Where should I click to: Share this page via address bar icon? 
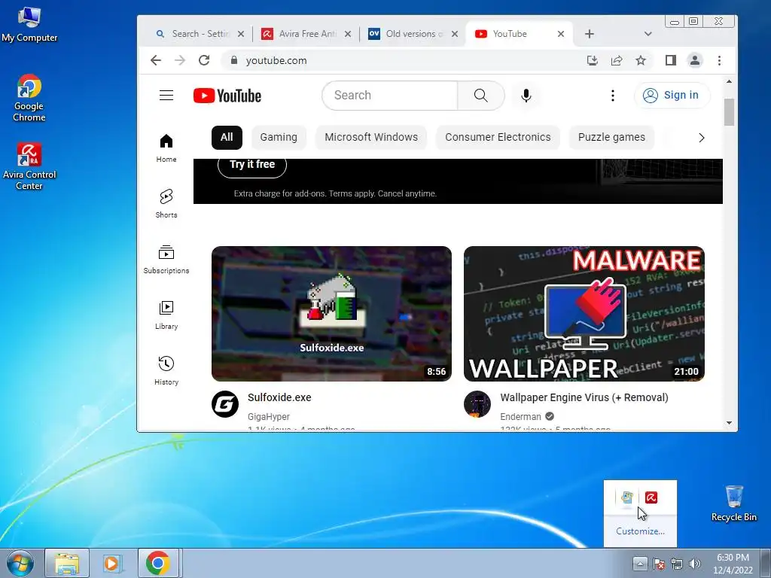(617, 60)
